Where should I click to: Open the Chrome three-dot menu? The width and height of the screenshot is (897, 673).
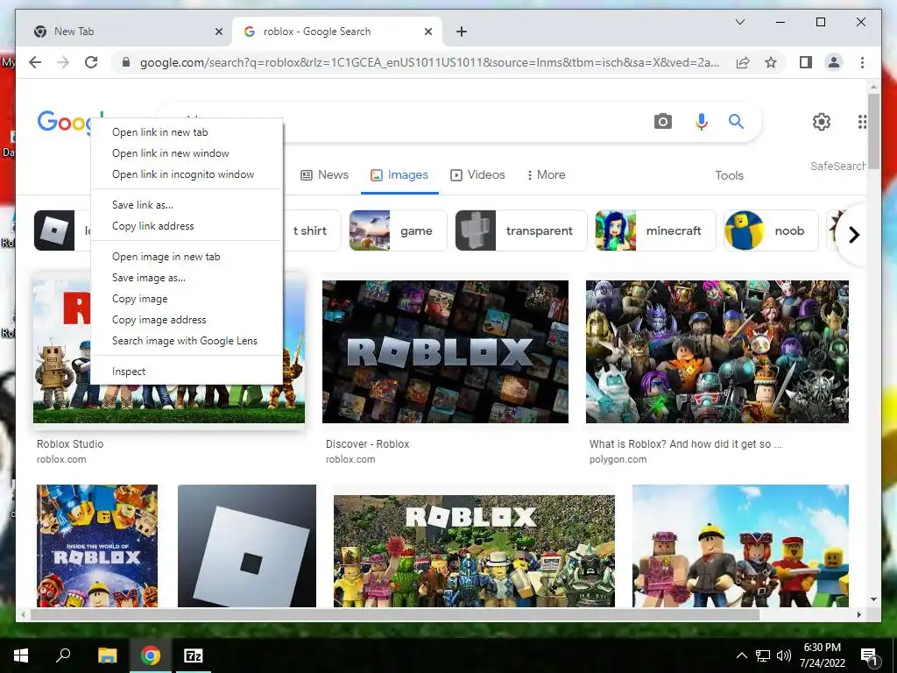coord(862,62)
